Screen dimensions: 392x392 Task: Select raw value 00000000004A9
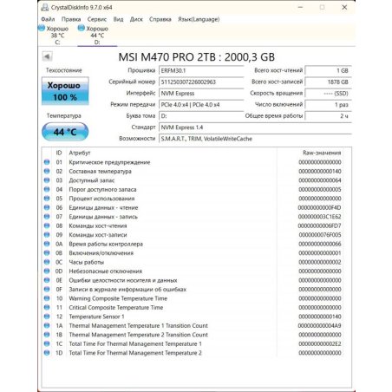pos(319,325)
